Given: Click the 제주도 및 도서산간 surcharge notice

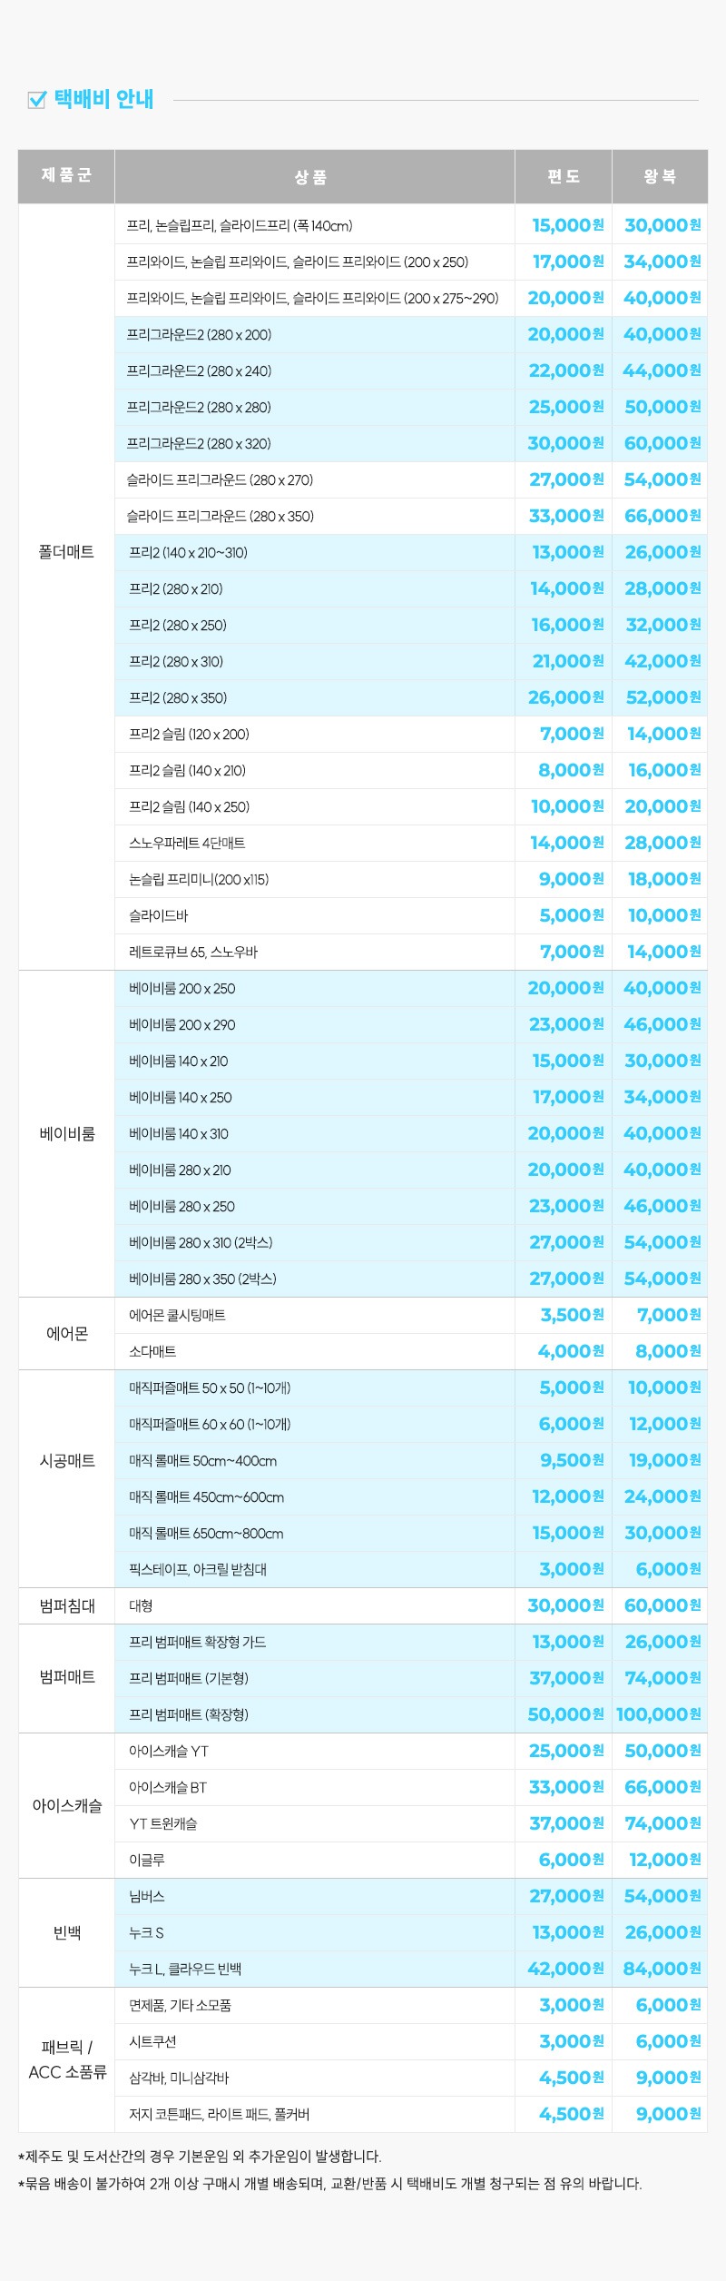Looking at the screenshot, I should tap(200, 2156).
